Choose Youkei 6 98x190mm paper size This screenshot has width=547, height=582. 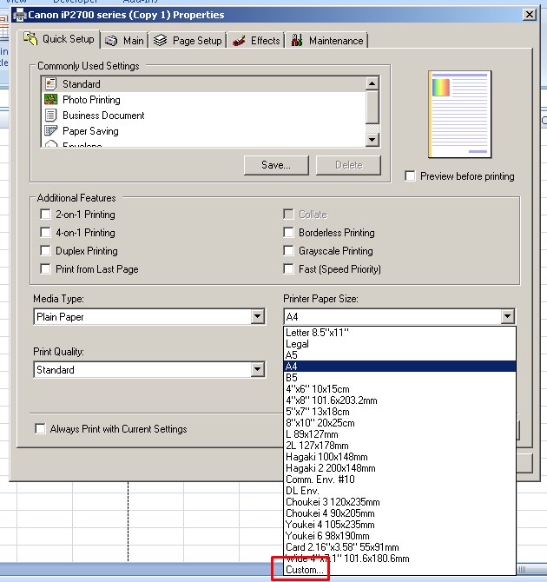point(399,536)
